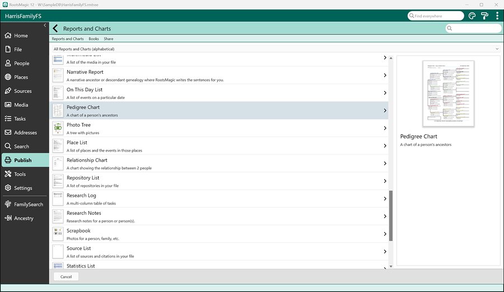Click the Narrative Report thumbnail icon
This screenshot has width=504, height=292.
point(58,75)
